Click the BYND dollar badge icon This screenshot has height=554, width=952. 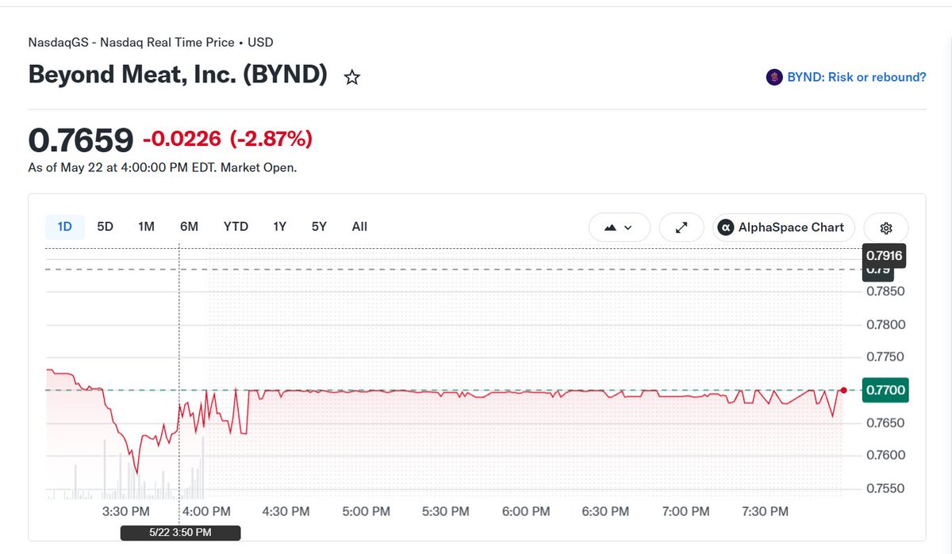774,77
